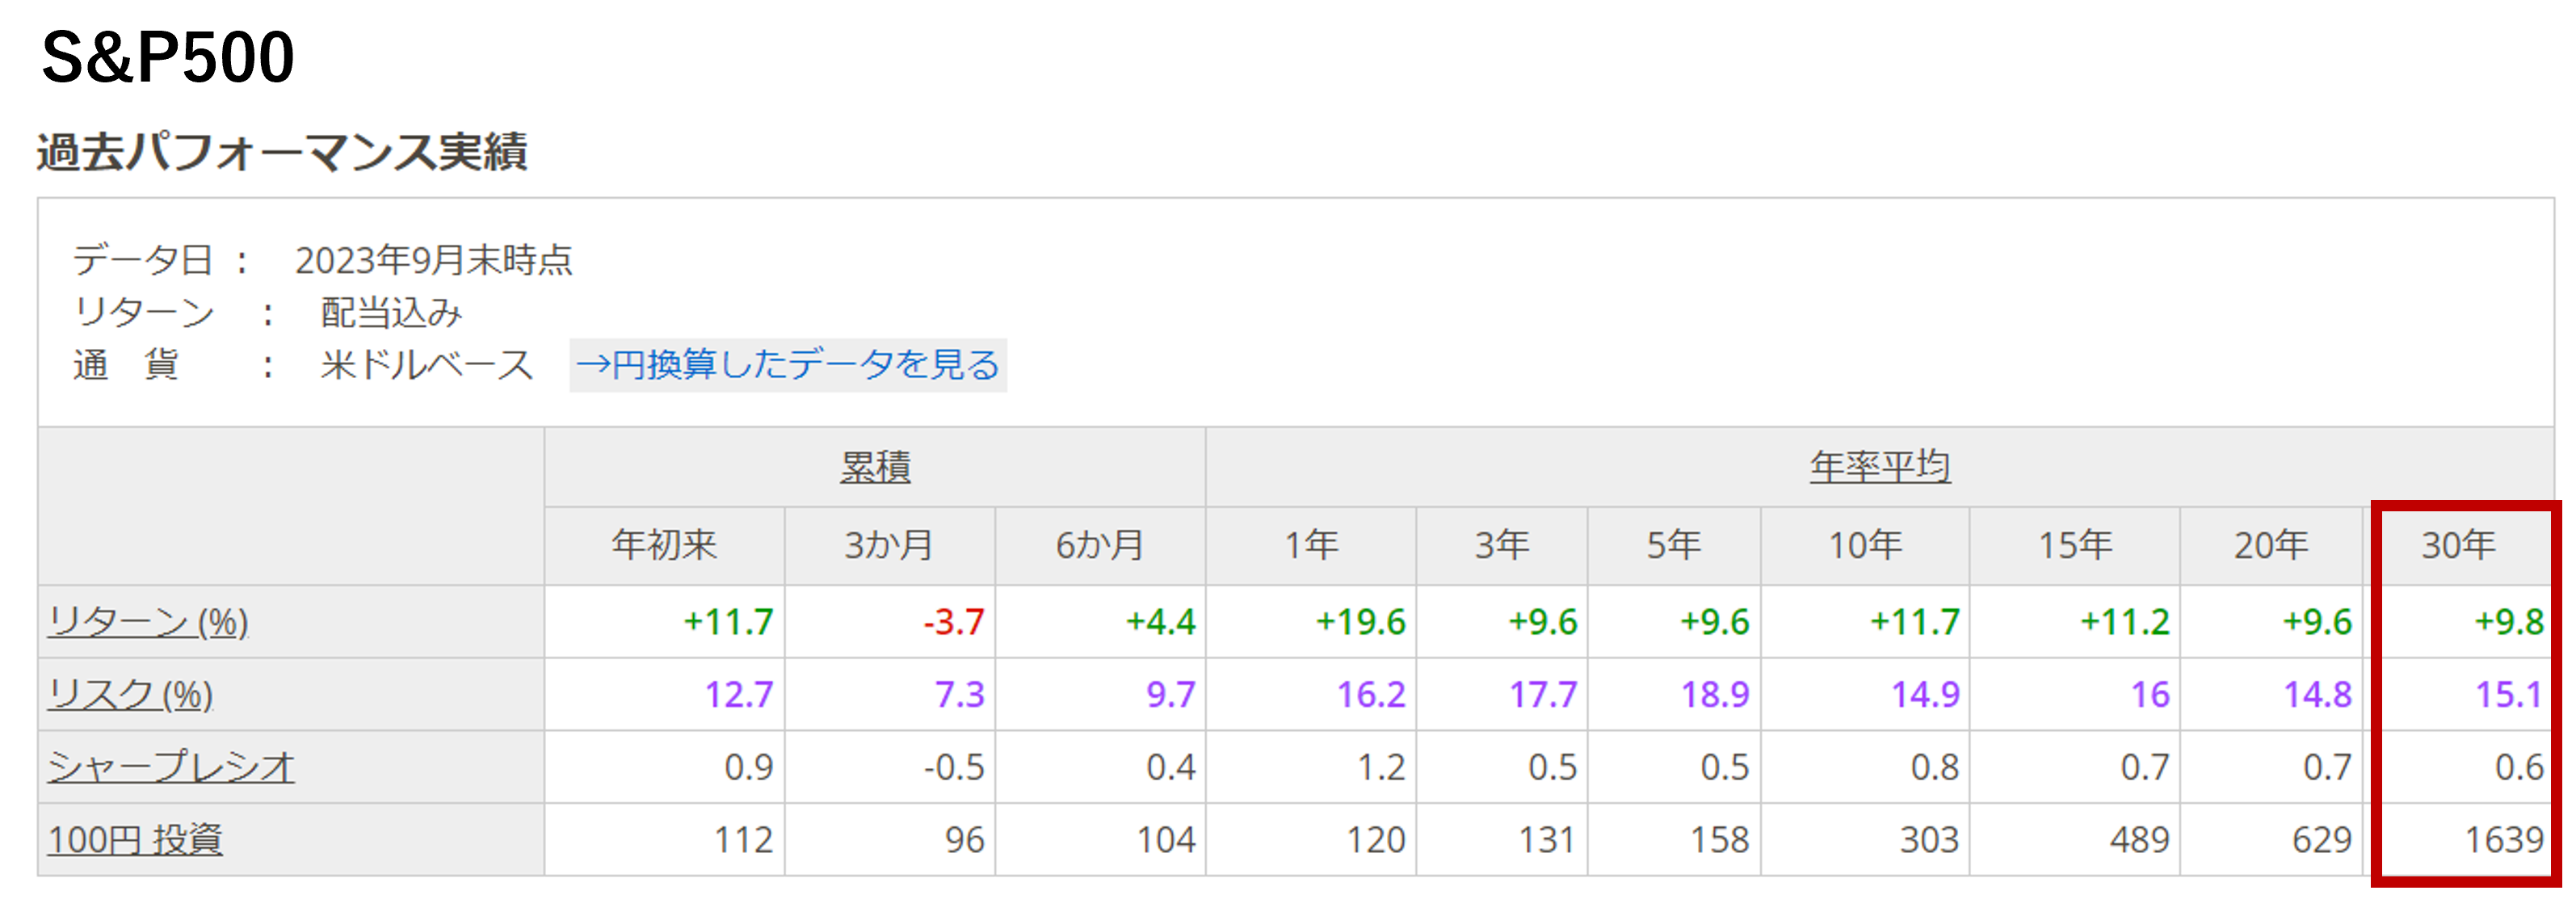Click the S&P500 page heading
Image resolution: width=2576 pixels, height=899 pixels.
(168, 57)
